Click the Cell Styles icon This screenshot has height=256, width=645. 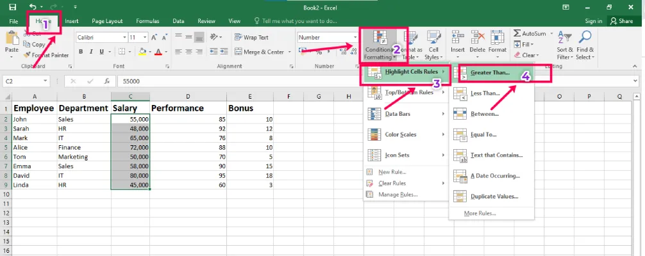pos(433,38)
